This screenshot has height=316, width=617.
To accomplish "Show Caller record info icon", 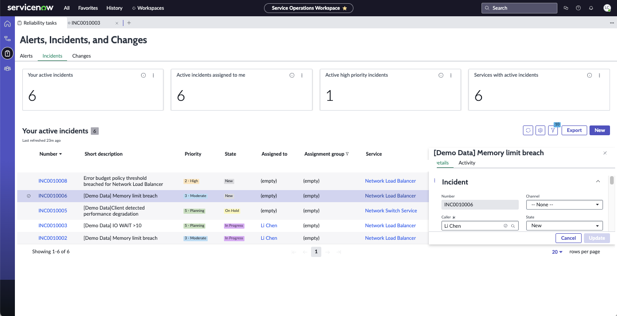I will tap(505, 226).
